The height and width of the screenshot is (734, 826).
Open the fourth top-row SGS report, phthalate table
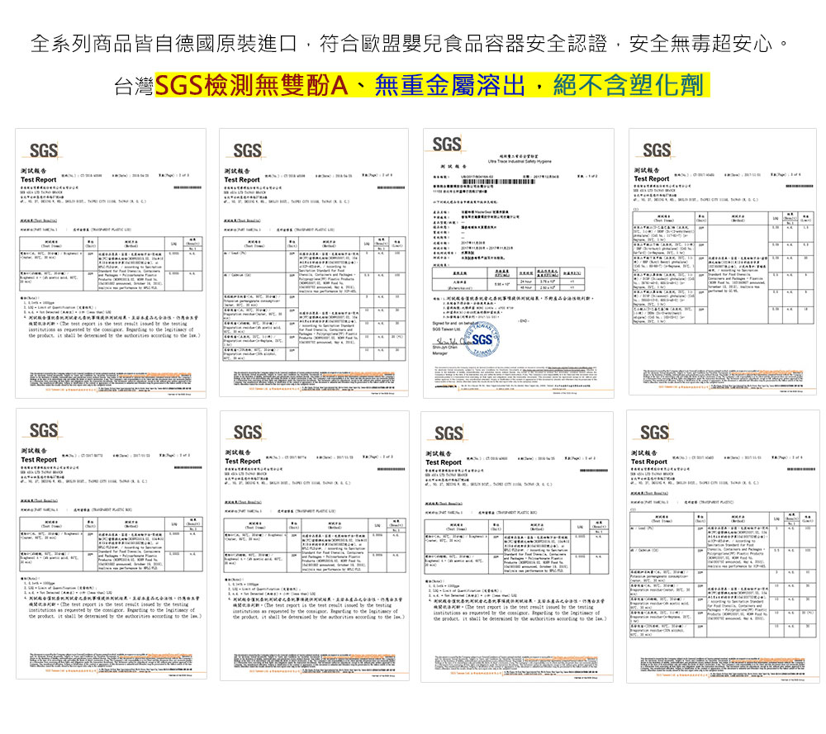tap(723, 262)
